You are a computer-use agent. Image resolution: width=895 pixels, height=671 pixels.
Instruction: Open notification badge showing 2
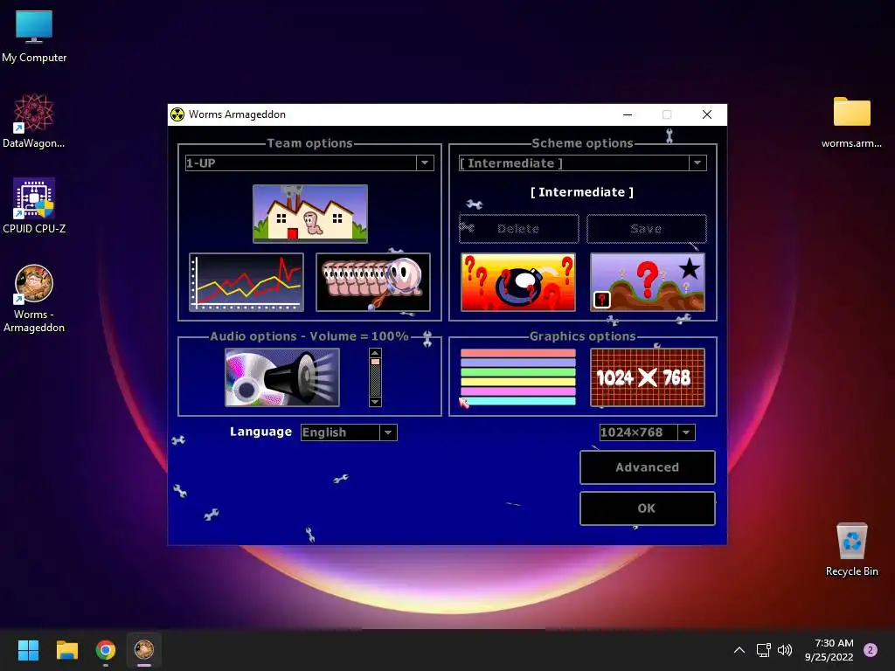point(871,650)
